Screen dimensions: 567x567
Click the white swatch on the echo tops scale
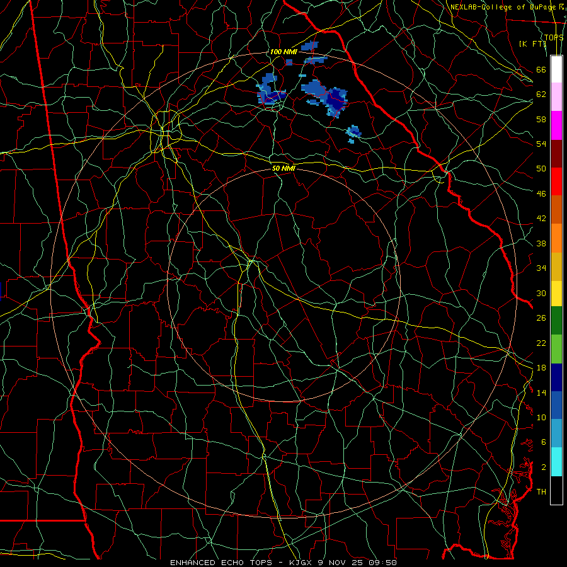coord(556,69)
